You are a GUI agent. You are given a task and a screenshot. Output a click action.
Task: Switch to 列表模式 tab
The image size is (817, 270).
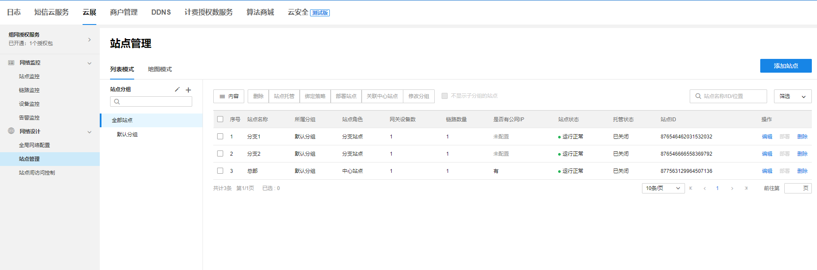tap(122, 69)
